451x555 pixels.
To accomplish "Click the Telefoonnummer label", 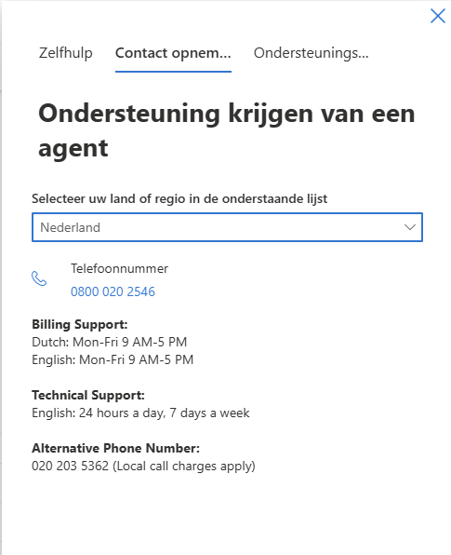I will tap(119, 268).
